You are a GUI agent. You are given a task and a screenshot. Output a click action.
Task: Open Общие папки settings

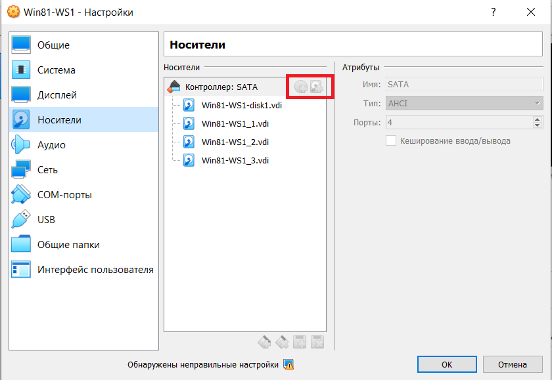tap(84, 245)
